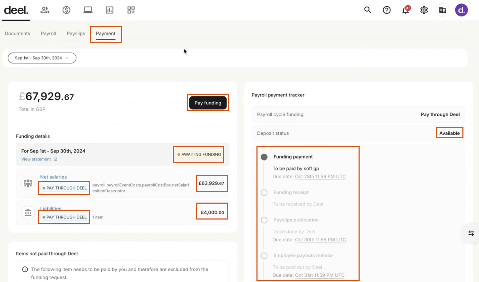Click the Pay through Deel funding value
The width and height of the screenshot is (479, 282).
pyautogui.click(x=440, y=114)
